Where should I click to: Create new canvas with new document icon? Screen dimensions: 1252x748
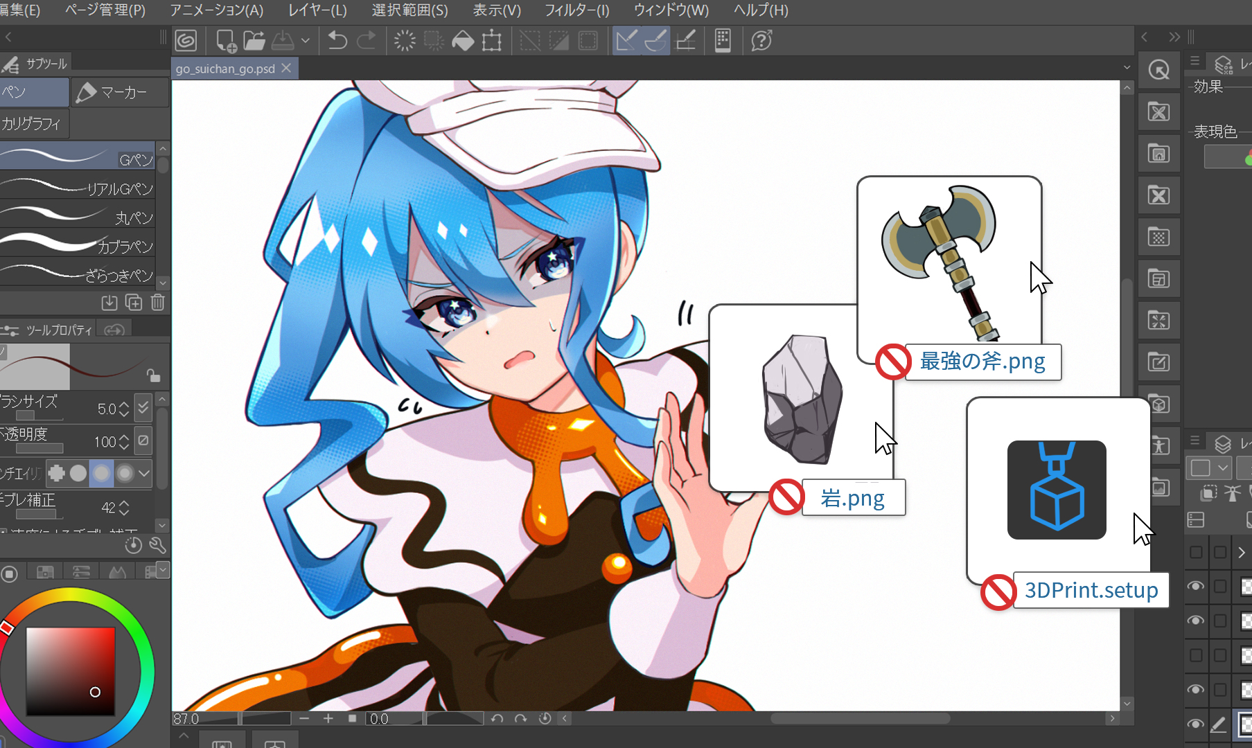coord(226,41)
